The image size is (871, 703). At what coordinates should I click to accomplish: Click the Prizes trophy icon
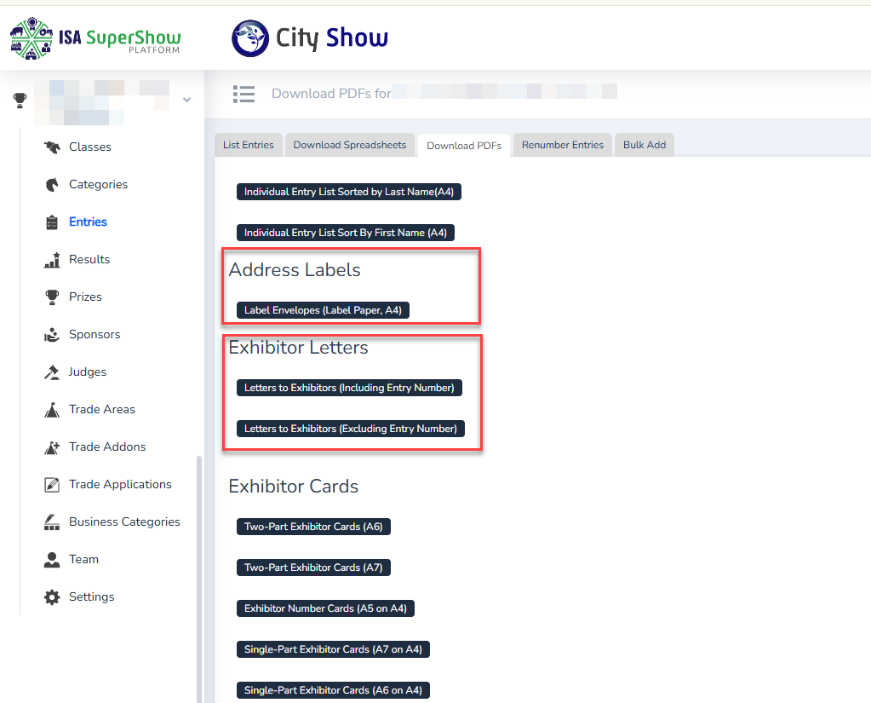52,297
